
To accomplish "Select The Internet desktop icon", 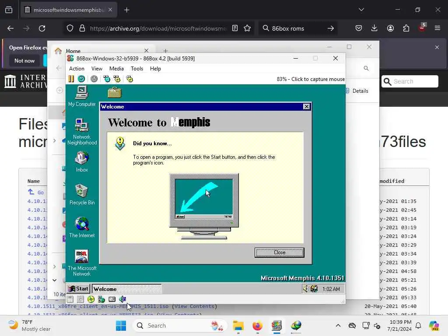I will 82,227.
